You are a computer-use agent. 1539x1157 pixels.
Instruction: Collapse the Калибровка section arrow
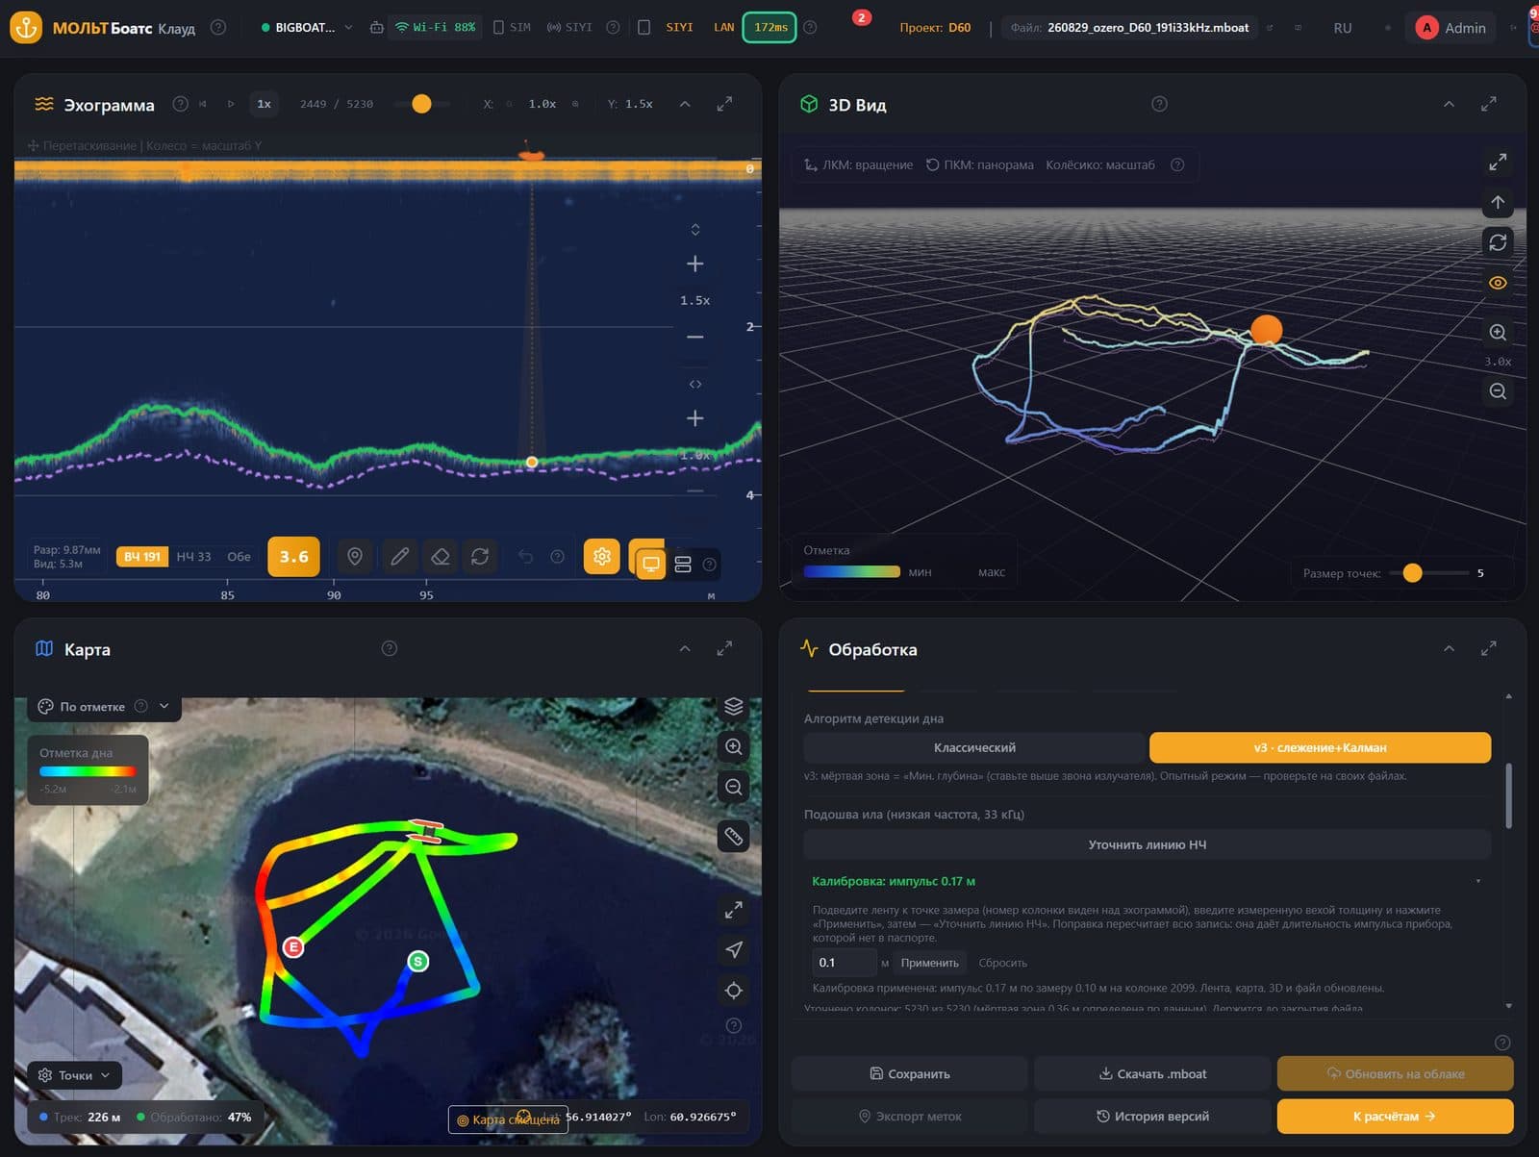pos(1478,882)
